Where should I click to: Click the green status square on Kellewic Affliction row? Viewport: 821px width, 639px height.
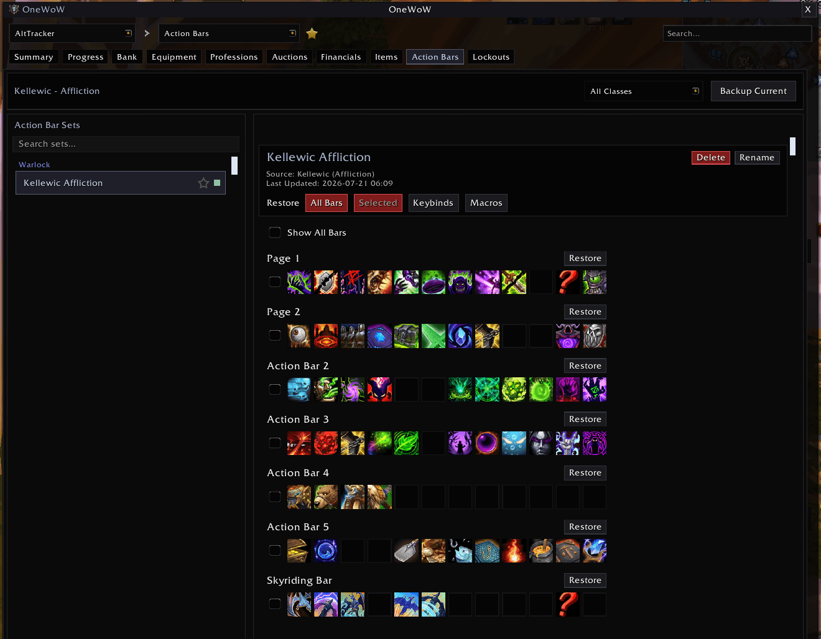[x=217, y=183]
